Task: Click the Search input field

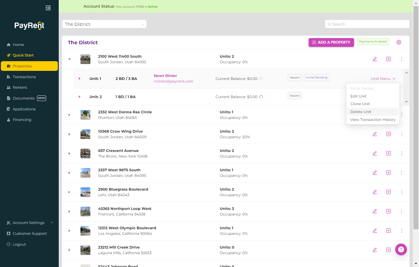Action: coord(367,24)
